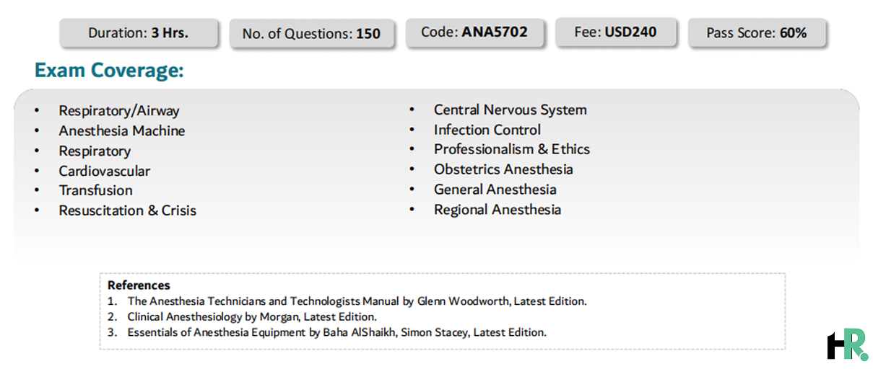The height and width of the screenshot is (369, 873).
Task: Select the Resuscitation & Crisis item
Action: click(x=128, y=210)
